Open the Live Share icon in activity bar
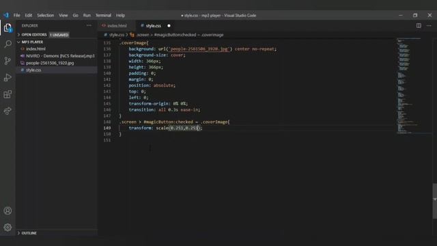 click(8, 111)
